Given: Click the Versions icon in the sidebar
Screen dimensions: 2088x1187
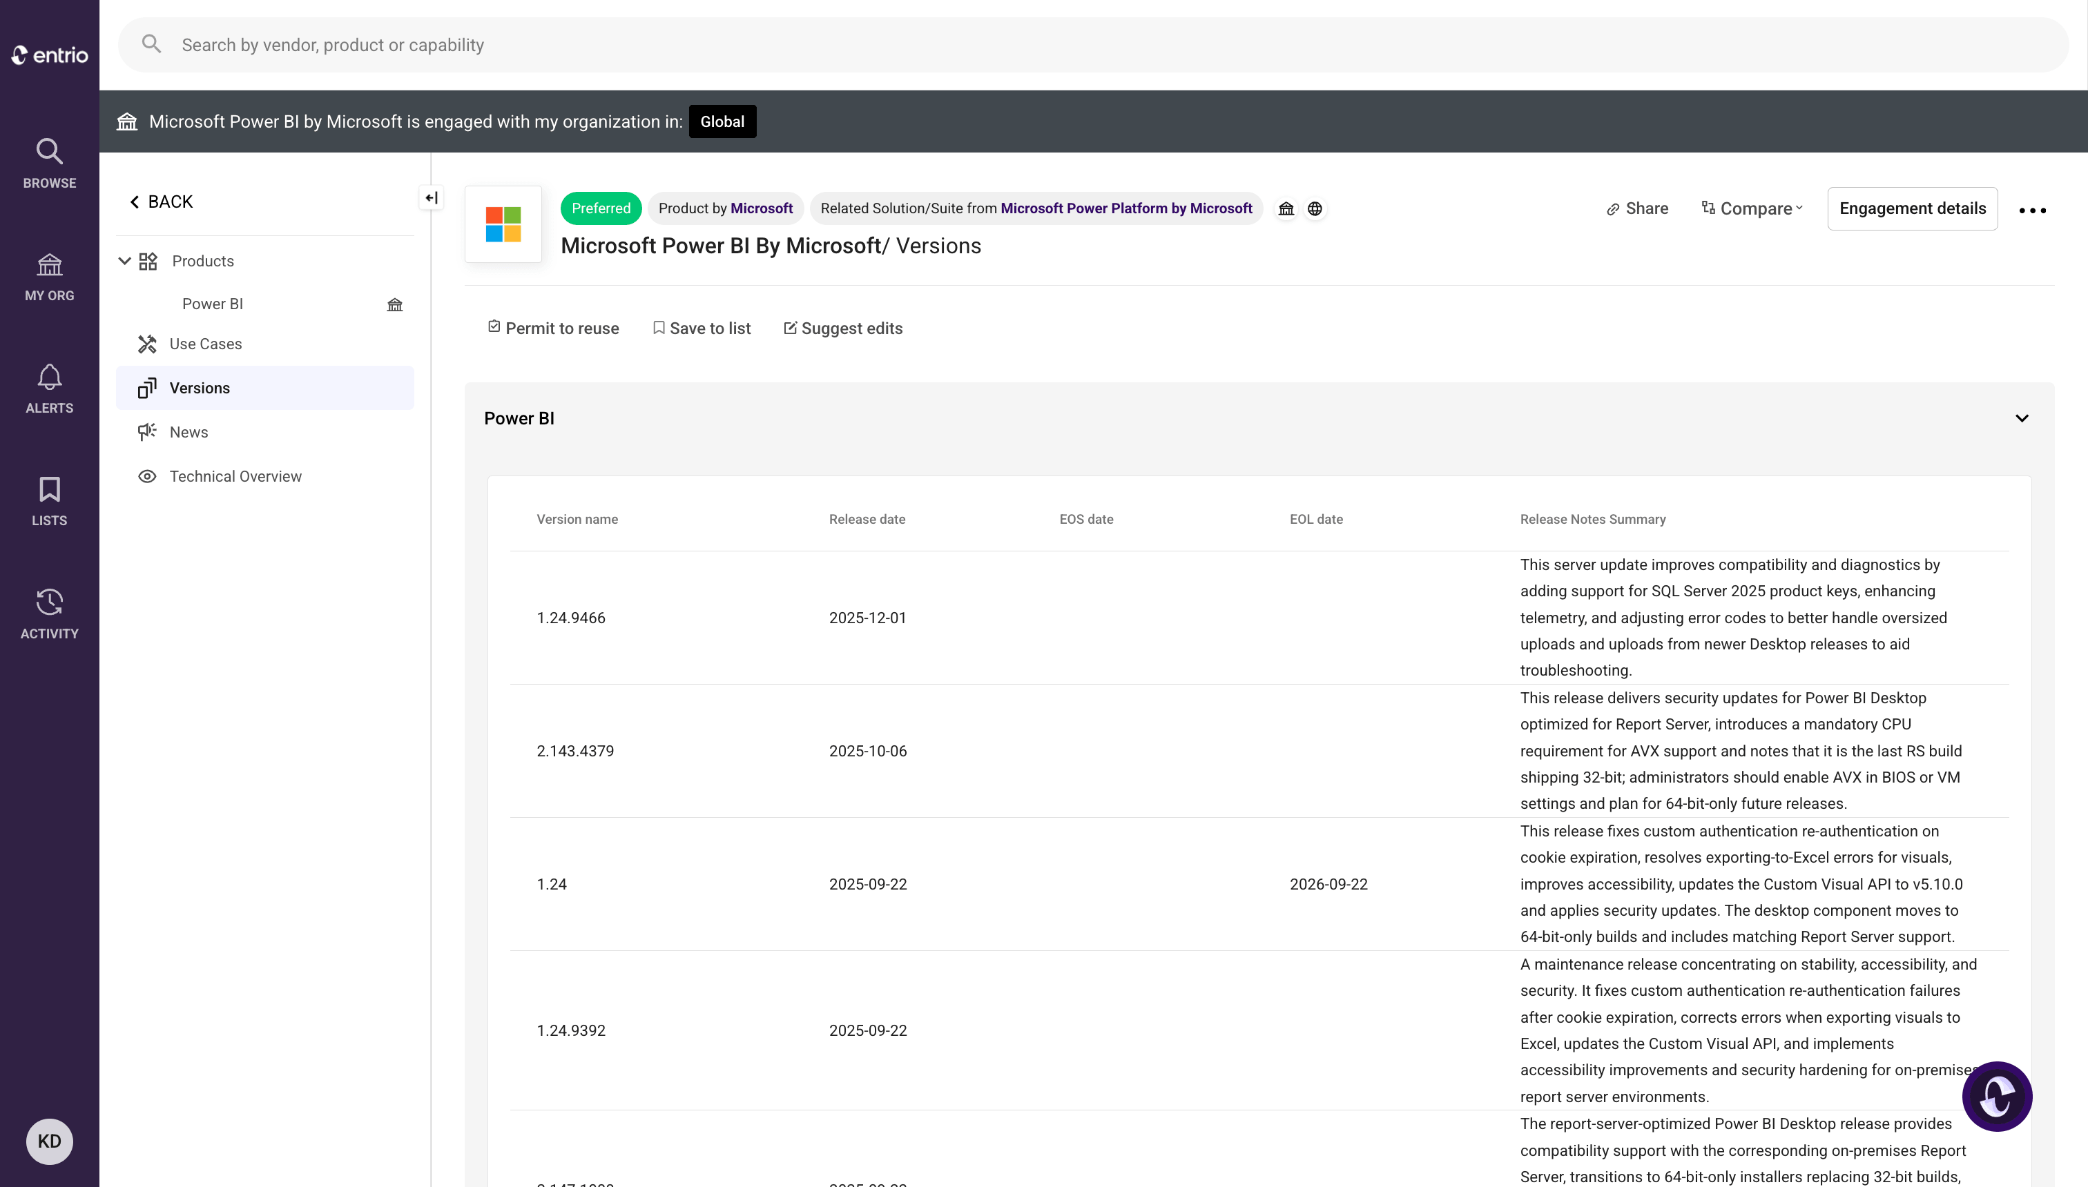Looking at the screenshot, I should (x=147, y=388).
